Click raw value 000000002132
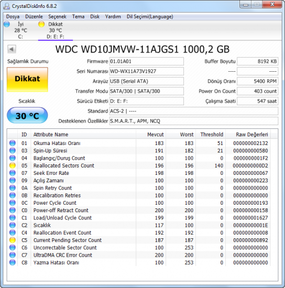 click(250, 143)
